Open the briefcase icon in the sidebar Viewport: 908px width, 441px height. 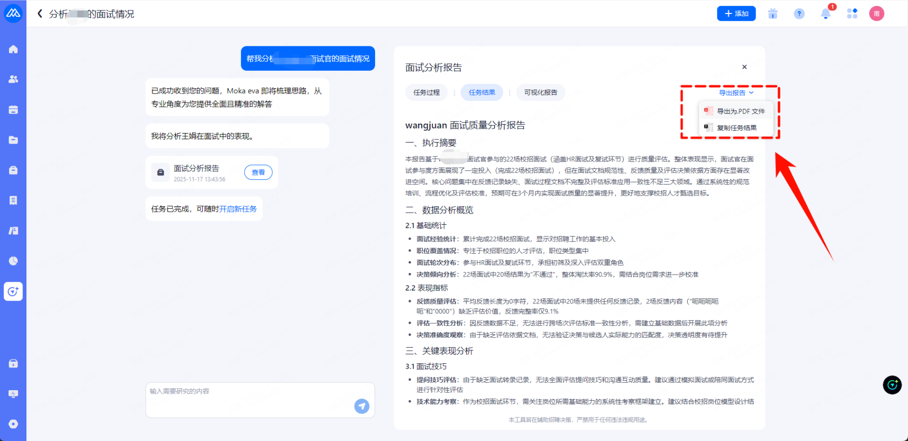[x=13, y=170]
